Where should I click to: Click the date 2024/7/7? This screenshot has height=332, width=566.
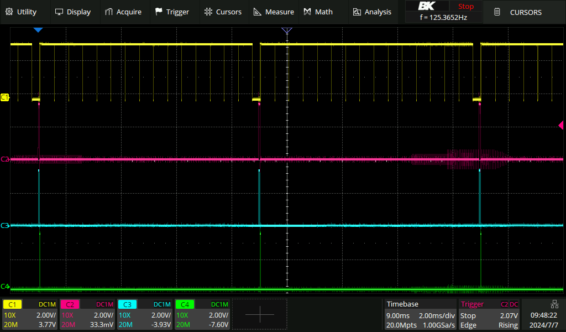tap(544, 325)
